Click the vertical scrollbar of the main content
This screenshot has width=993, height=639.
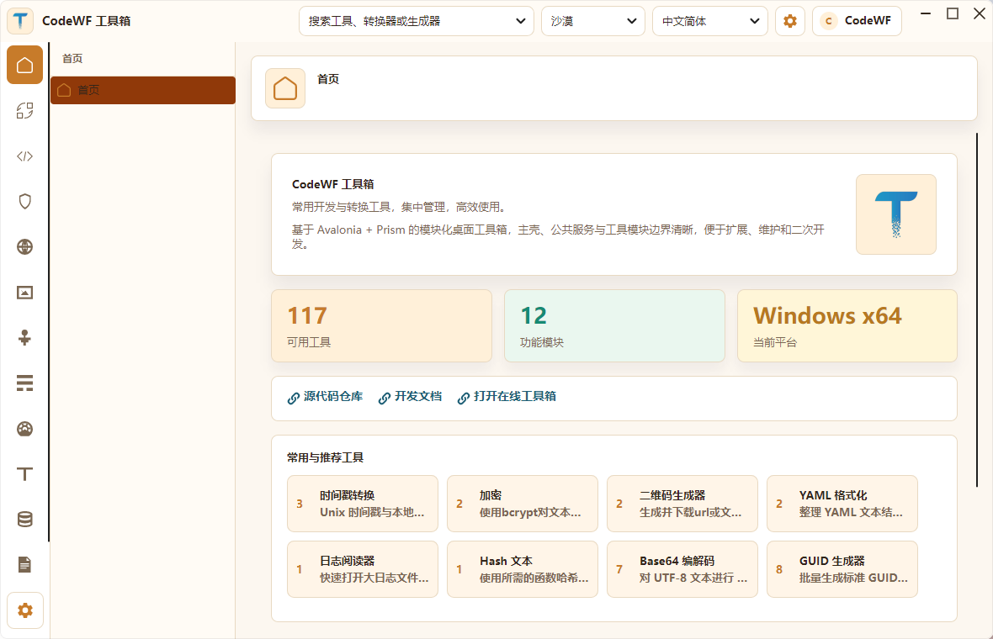[x=977, y=310]
